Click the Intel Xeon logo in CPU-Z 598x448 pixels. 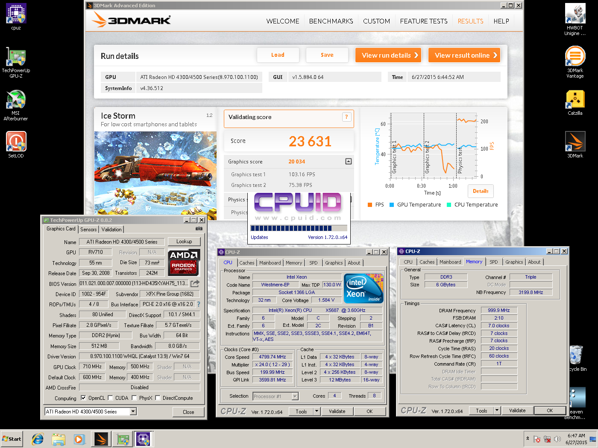pos(363,288)
